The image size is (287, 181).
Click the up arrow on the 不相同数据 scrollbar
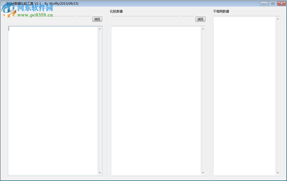pos(278,18)
